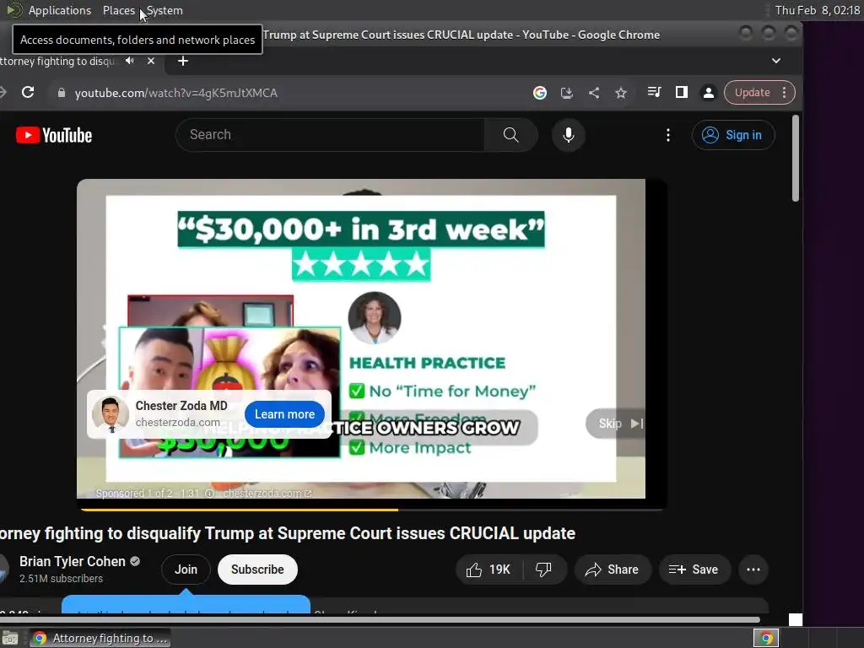Close the Attorney fighting tab
The height and width of the screenshot is (648, 864).
[x=151, y=61]
